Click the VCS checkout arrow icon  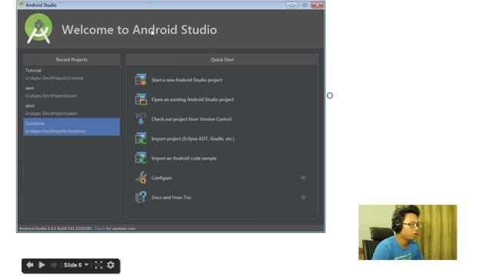141,119
